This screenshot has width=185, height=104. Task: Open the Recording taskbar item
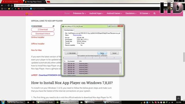(x=93, y=102)
